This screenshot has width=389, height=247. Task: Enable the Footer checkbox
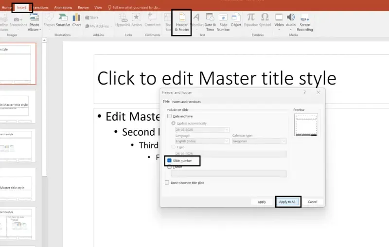tap(169, 167)
